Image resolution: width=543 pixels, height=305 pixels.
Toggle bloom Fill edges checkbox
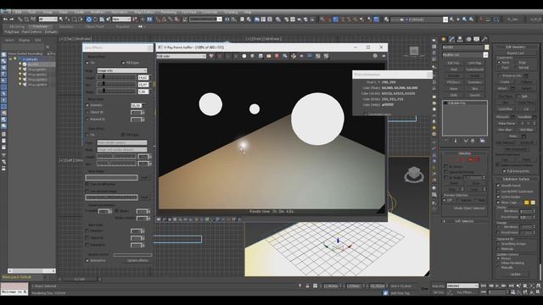123,63
